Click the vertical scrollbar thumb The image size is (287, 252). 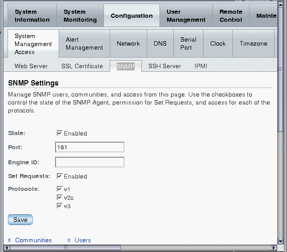(280, 70)
